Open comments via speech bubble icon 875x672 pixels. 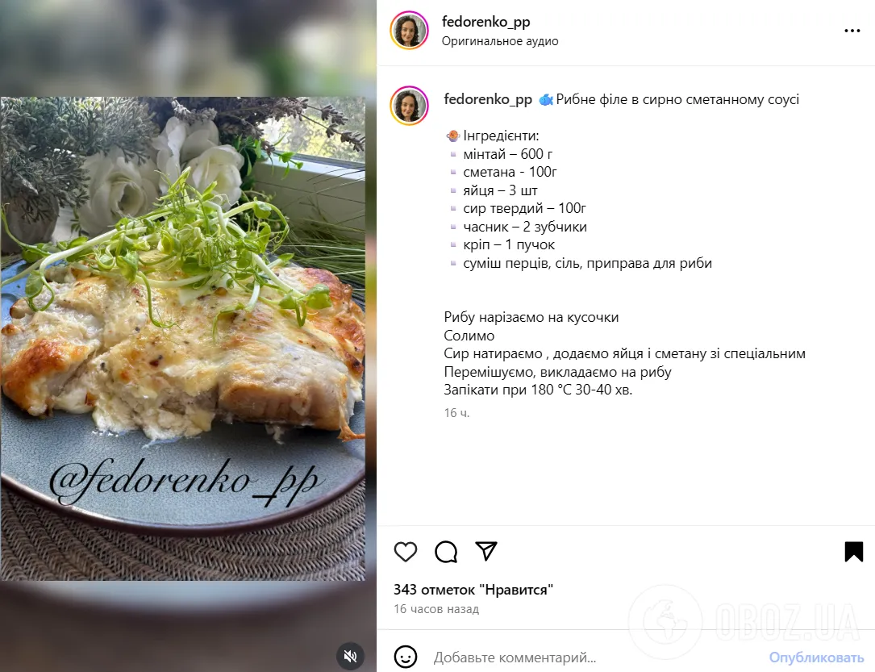tap(446, 552)
